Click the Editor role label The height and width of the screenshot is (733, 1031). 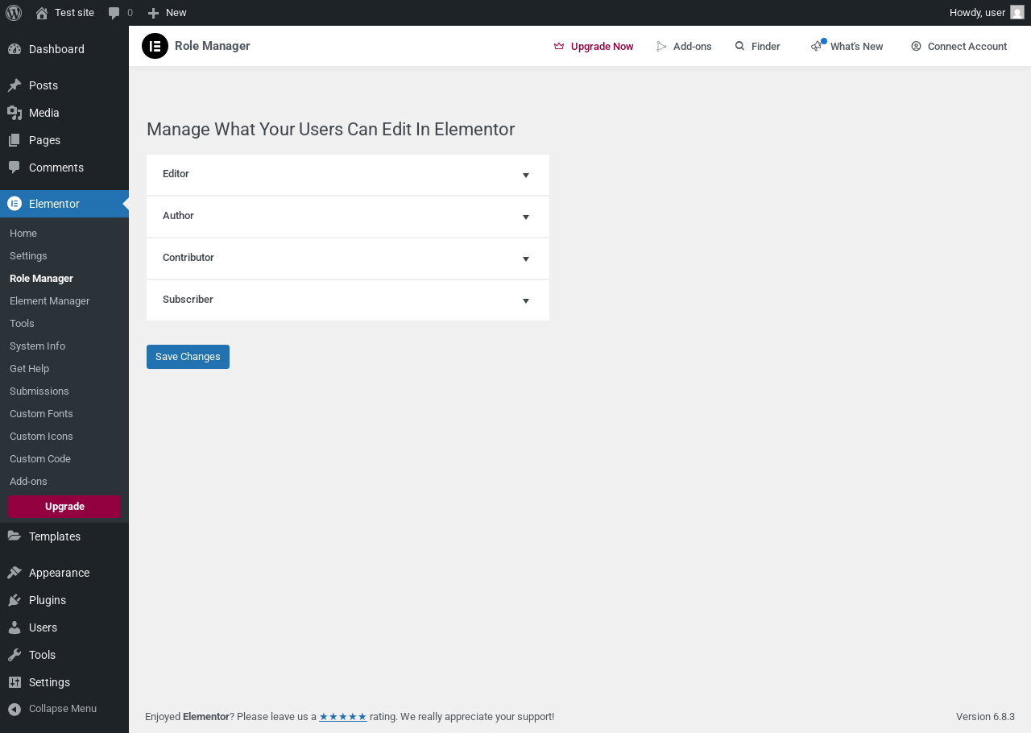(x=176, y=174)
